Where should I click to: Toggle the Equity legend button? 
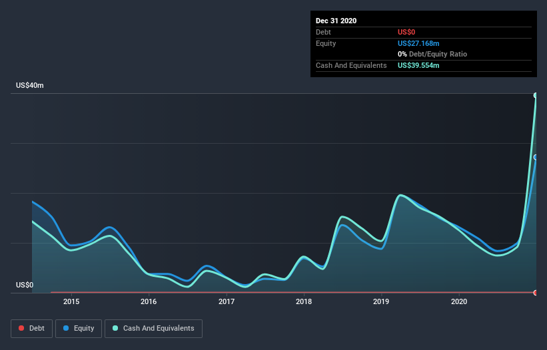(79, 329)
